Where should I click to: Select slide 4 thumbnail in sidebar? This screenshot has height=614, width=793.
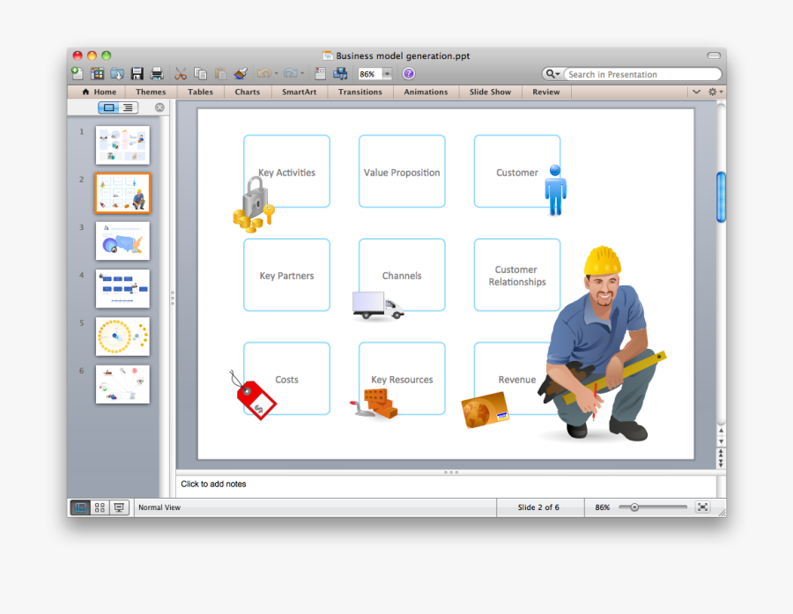[122, 289]
